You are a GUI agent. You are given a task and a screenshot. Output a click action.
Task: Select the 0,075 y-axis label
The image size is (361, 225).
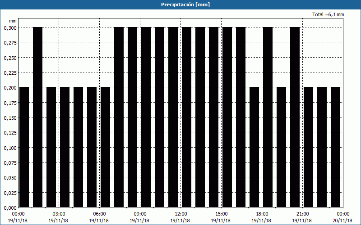tap(10, 163)
